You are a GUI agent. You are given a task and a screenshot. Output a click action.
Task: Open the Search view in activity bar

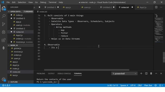[x=4, y=16]
